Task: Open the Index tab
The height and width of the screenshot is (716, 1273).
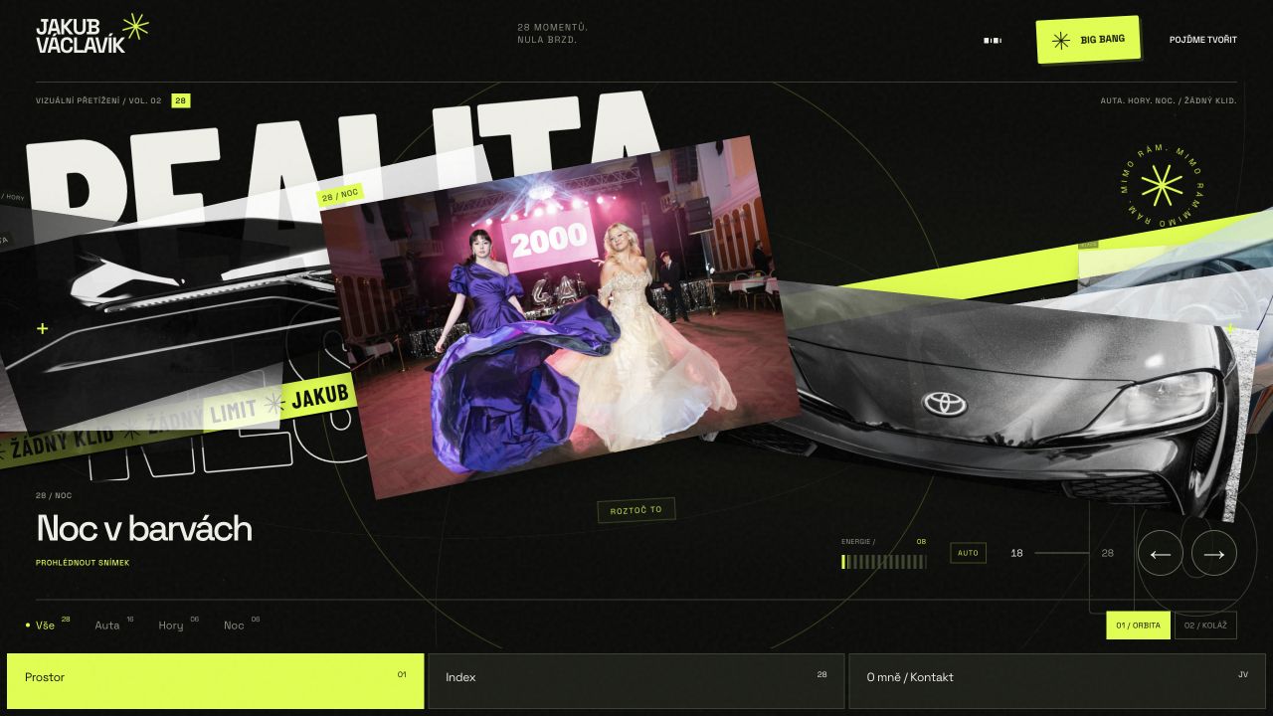Action: 636,681
